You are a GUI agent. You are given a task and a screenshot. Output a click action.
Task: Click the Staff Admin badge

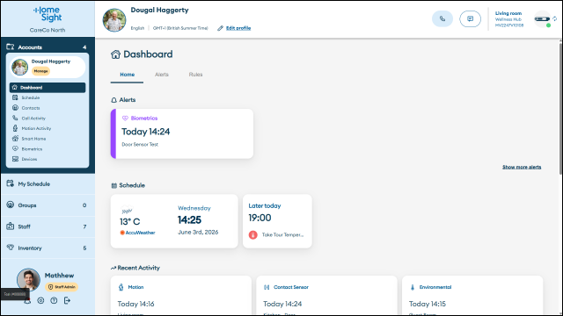tap(62, 287)
